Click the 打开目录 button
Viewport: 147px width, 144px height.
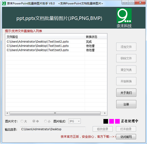click(x=126, y=129)
